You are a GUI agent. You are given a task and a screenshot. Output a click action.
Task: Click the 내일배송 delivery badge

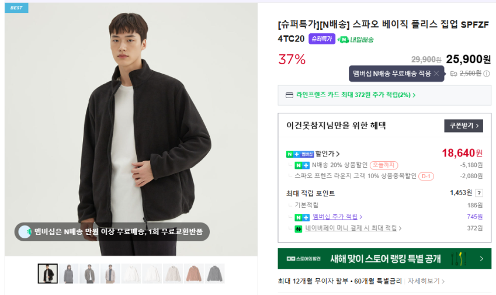click(x=356, y=39)
